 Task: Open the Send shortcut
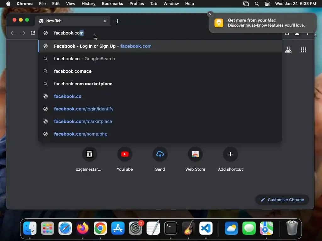click(x=160, y=154)
